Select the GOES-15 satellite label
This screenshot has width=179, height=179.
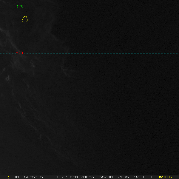pyautogui.click(x=33, y=177)
